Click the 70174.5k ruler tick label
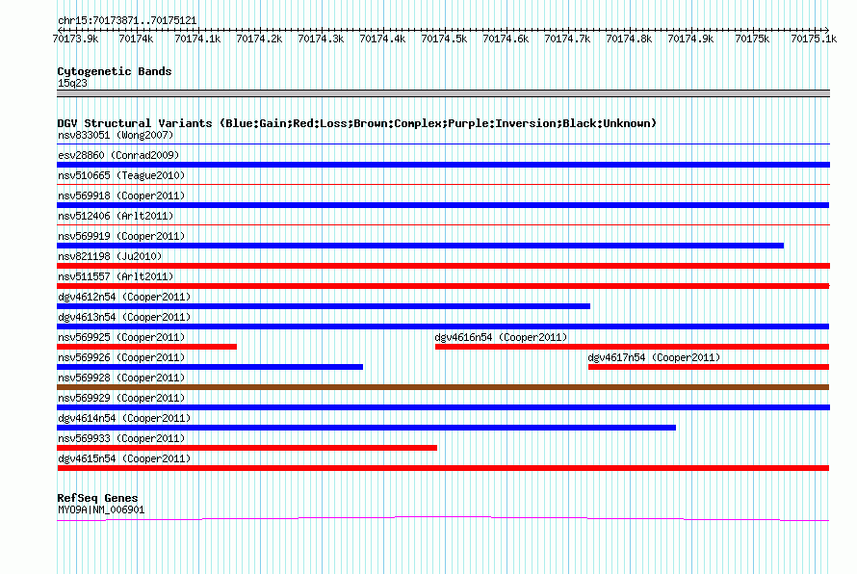The height and width of the screenshot is (574, 857). [x=444, y=39]
